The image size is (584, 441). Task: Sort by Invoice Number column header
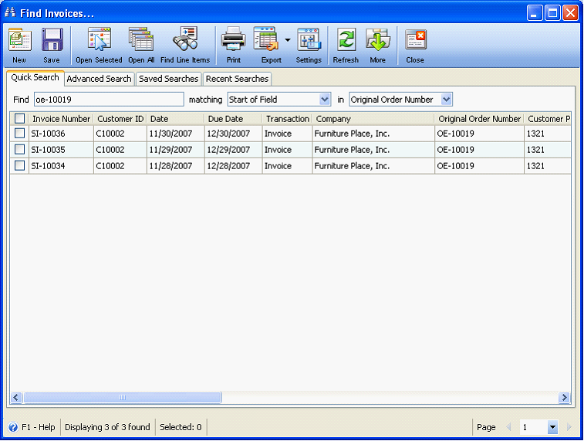point(62,118)
